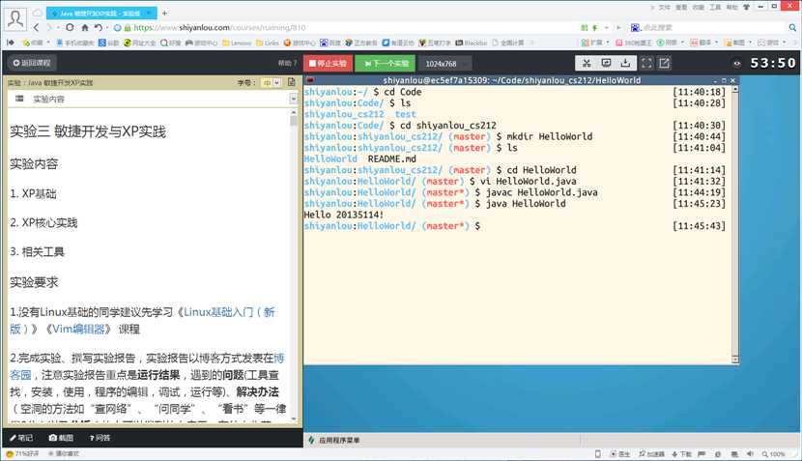Open the Lenovo bookmark folder
The height and width of the screenshot is (461, 802).
click(237, 43)
